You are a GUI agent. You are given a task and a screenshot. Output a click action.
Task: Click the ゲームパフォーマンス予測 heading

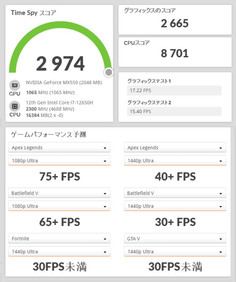click(48, 135)
